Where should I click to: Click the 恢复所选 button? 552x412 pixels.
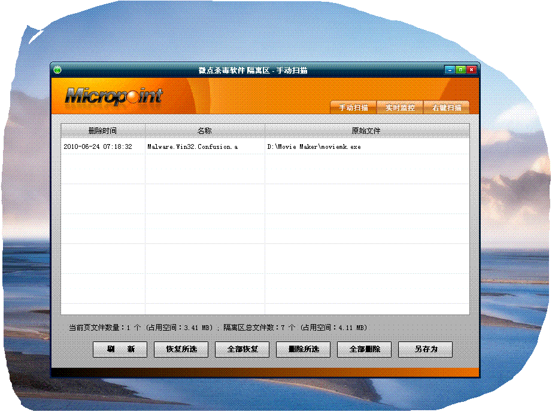pyautogui.click(x=181, y=349)
